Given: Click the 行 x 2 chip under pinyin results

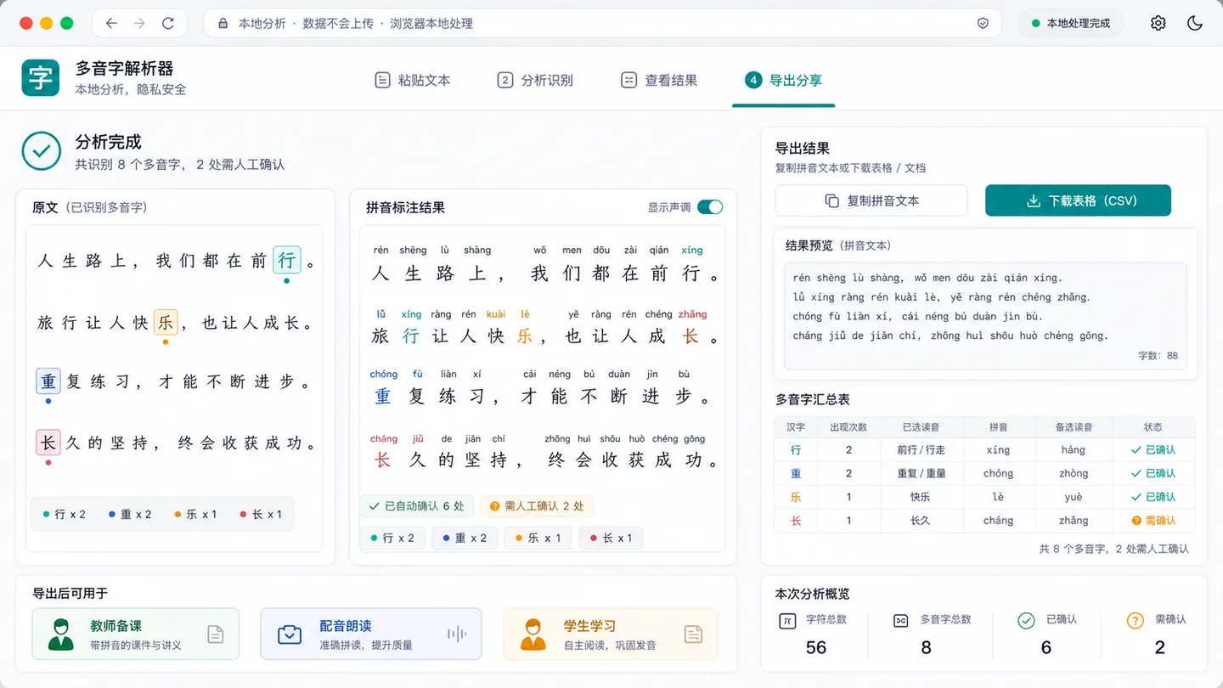Looking at the screenshot, I should (392, 538).
